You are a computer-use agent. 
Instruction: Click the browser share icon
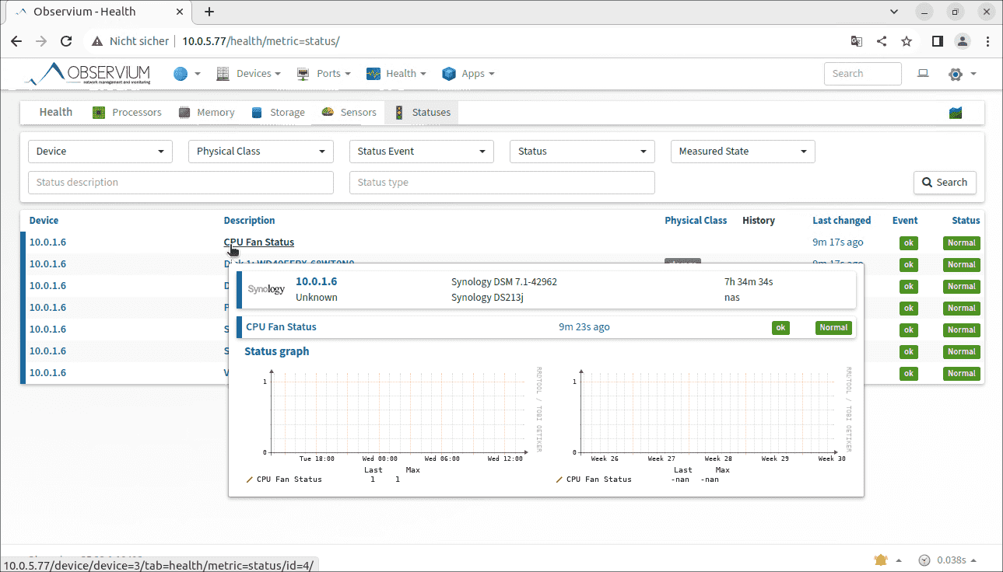[x=881, y=41]
